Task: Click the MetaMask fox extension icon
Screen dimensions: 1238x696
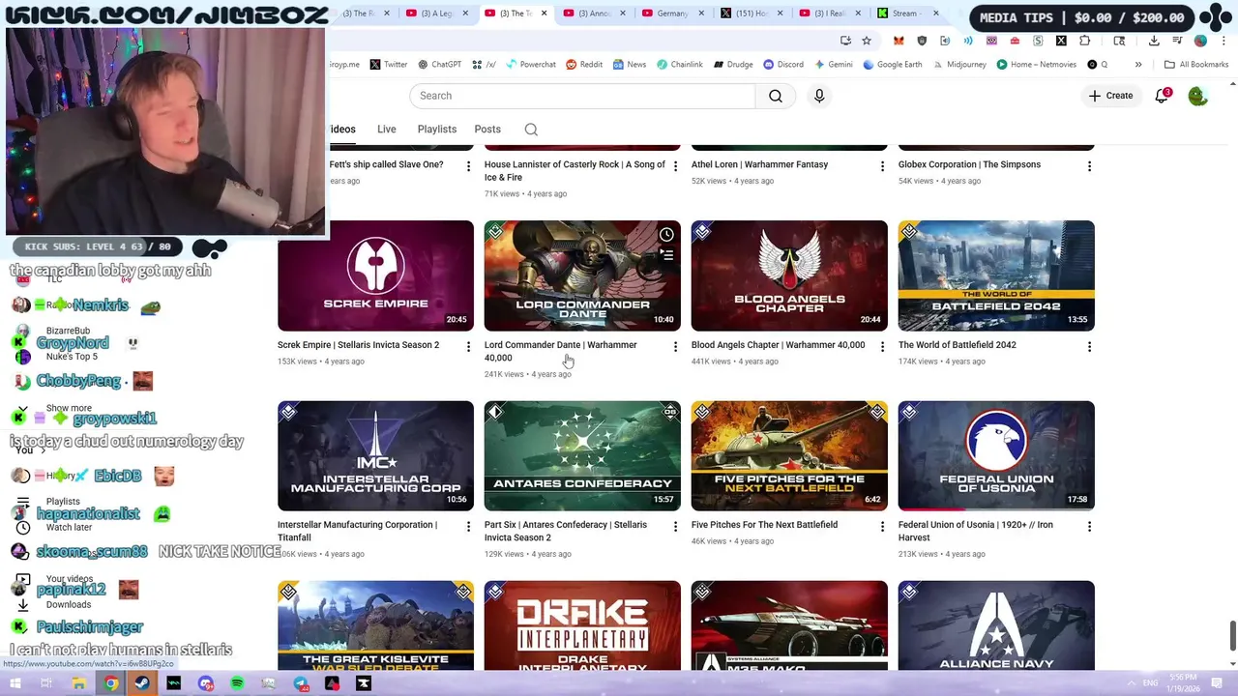Action: coord(899,41)
